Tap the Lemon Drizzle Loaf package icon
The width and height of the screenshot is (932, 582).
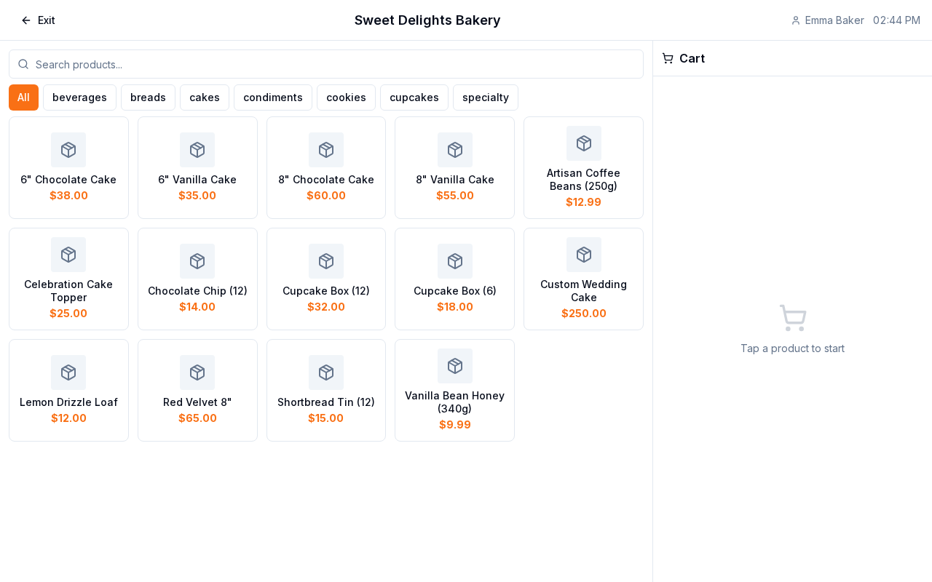(x=68, y=372)
